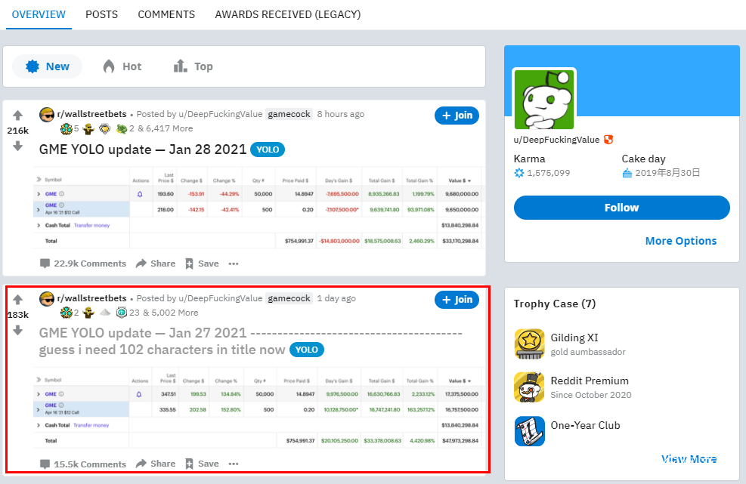
Task: Follow u/DeepFuckingValue
Action: click(x=622, y=208)
